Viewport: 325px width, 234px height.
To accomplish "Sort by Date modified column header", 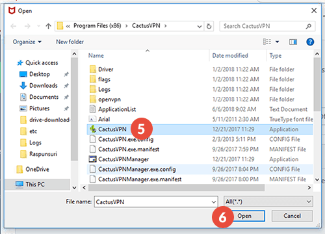I will (230, 56).
